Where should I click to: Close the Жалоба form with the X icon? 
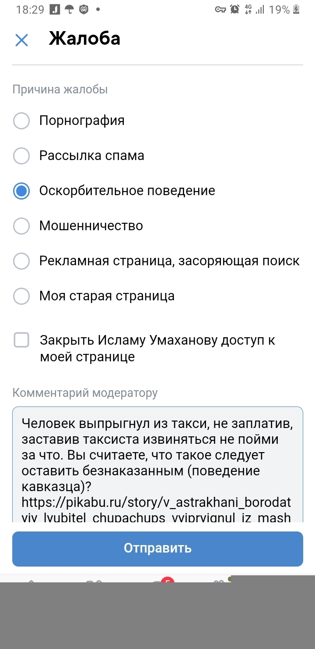click(21, 40)
